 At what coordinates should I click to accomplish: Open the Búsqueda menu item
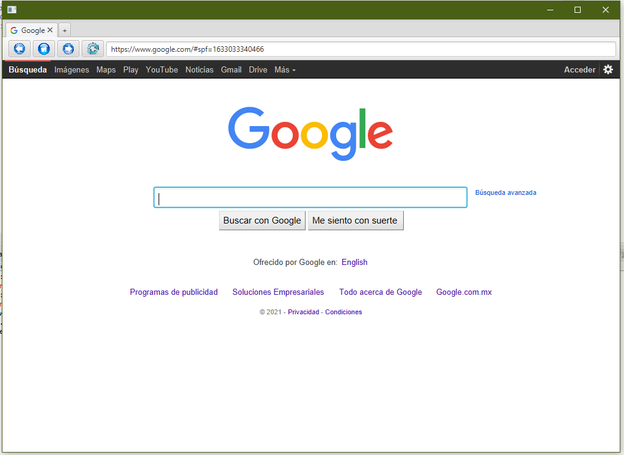28,69
